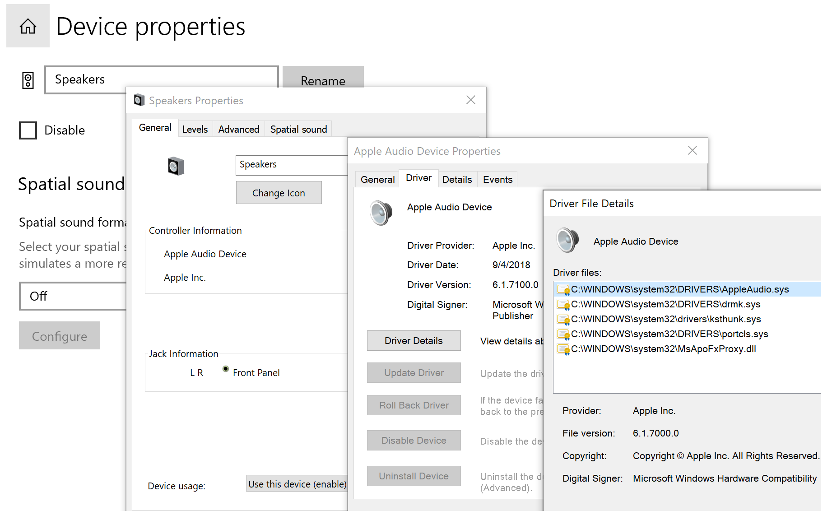Click Apple Audio Device under Controller Information
The image size is (832, 520).
tap(205, 254)
